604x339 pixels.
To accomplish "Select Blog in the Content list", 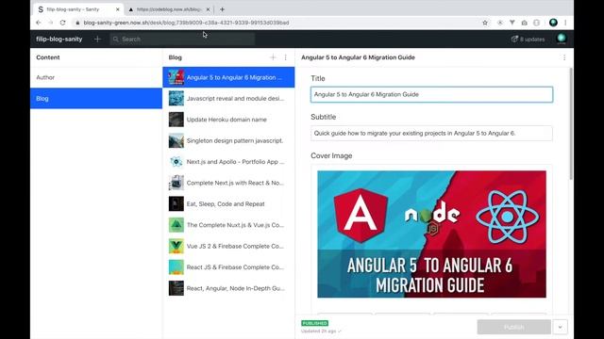I will pyautogui.click(x=96, y=98).
